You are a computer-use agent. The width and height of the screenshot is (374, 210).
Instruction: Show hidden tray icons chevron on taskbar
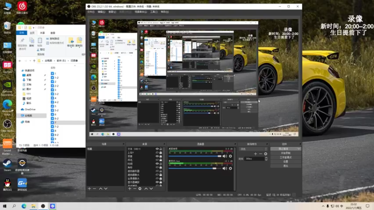pyautogui.click(x=323, y=206)
